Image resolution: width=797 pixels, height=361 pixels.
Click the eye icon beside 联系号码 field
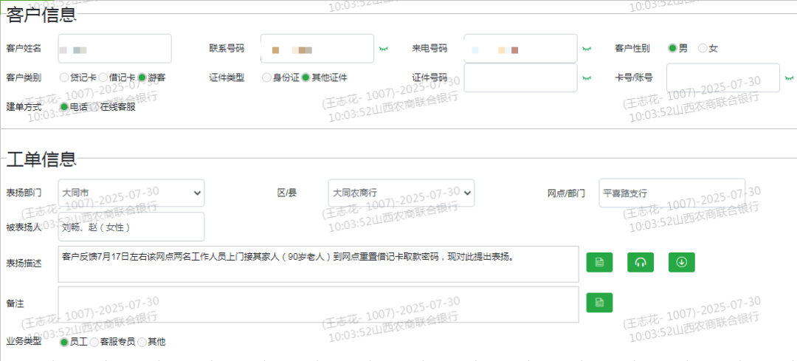tap(383, 49)
